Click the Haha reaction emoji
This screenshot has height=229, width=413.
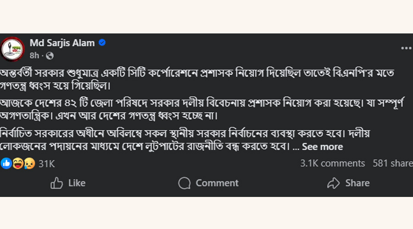[18, 163]
